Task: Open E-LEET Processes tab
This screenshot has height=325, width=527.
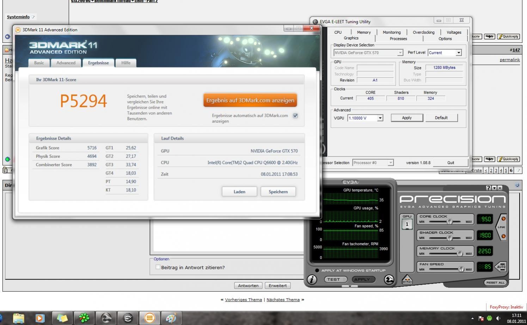Action: pyautogui.click(x=398, y=39)
